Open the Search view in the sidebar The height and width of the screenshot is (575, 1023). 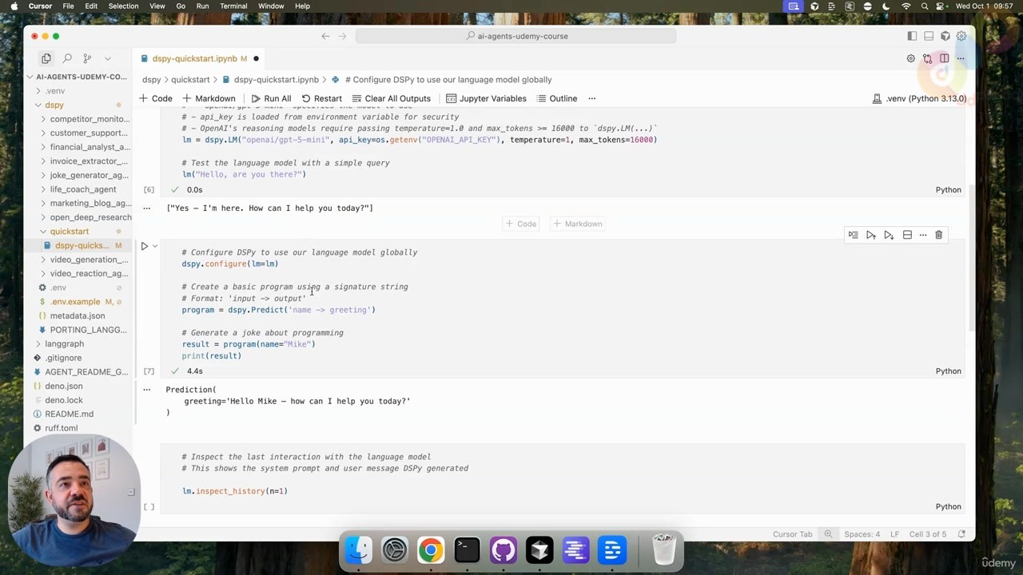tap(67, 58)
